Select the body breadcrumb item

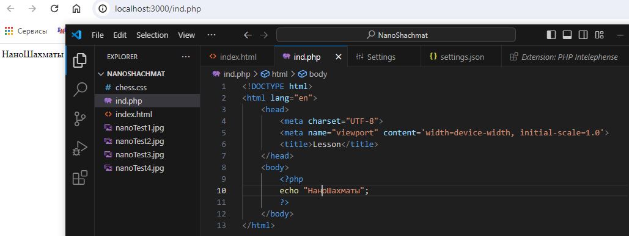point(312,74)
